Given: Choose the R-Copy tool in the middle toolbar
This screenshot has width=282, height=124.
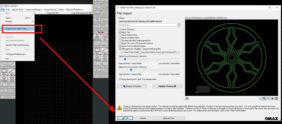Looking at the screenshot, I should 97,21.
